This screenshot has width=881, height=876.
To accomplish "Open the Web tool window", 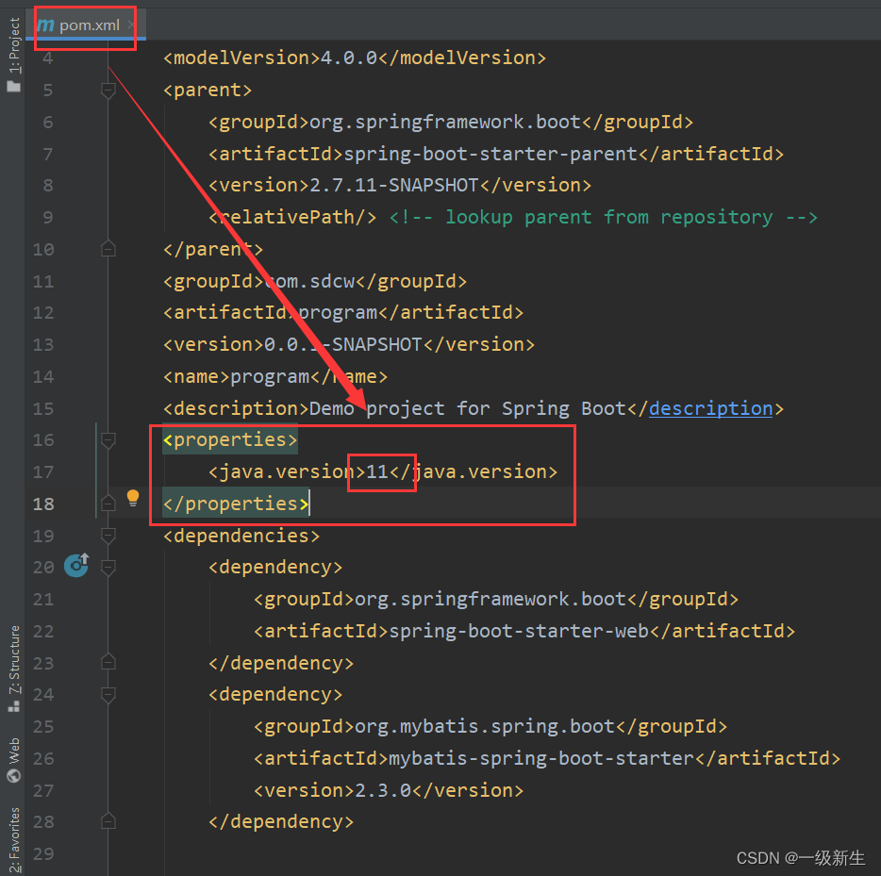I will (x=14, y=760).
